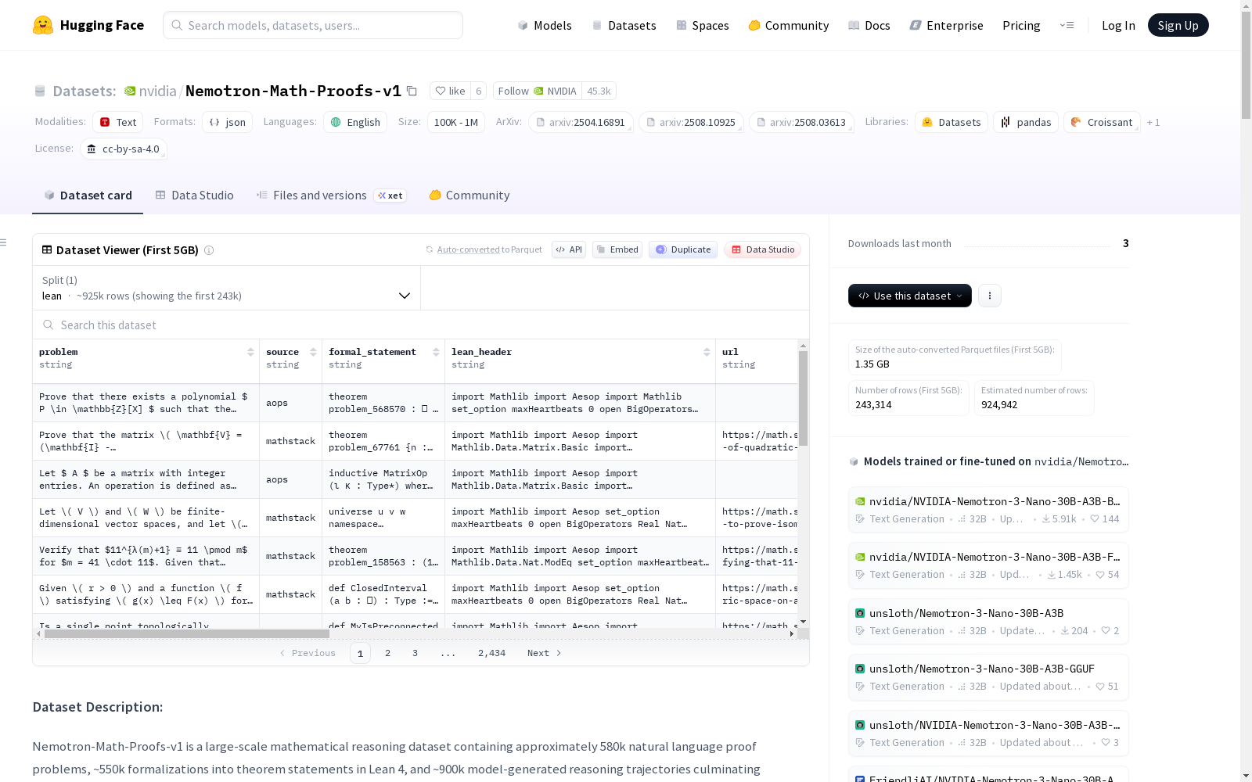Open arxiv:2508.03613 paper tag
The image size is (1252, 782).
[x=801, y=122]
